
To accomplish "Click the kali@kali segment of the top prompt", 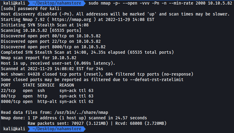I will click(14, 3).
